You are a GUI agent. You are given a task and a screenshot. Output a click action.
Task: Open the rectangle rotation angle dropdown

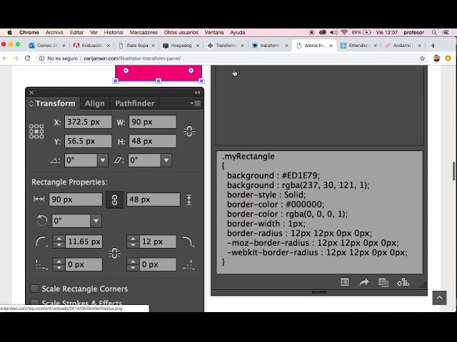click(x=96, y=221)
